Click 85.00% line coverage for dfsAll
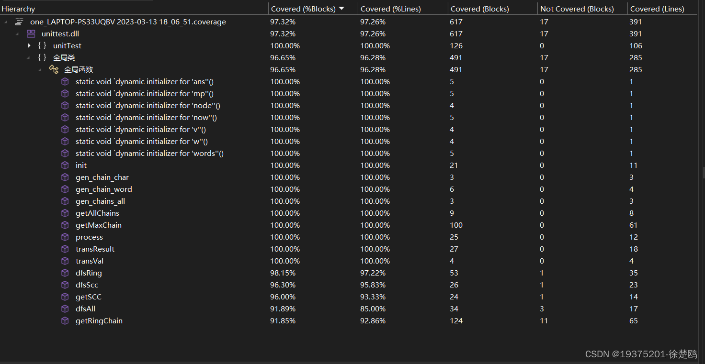 click(373, 309)
